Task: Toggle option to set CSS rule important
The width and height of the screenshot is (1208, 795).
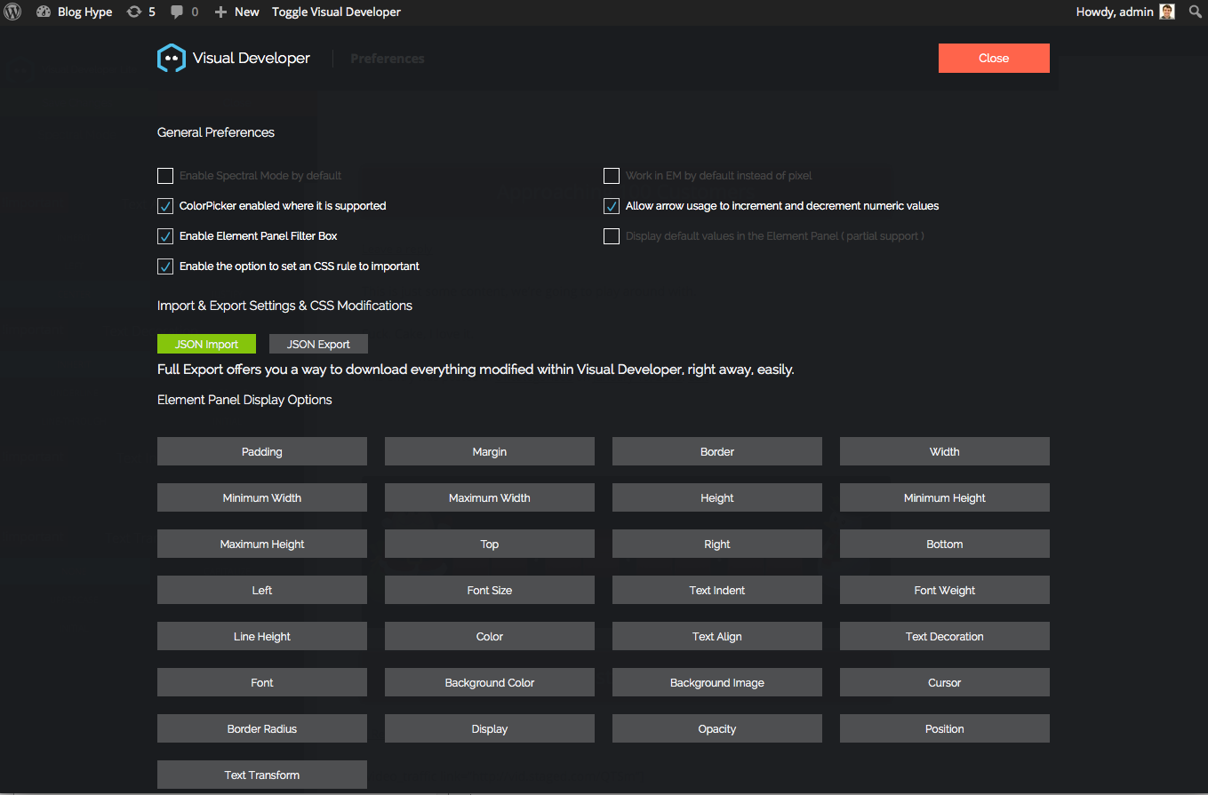Action: (165, 266)
